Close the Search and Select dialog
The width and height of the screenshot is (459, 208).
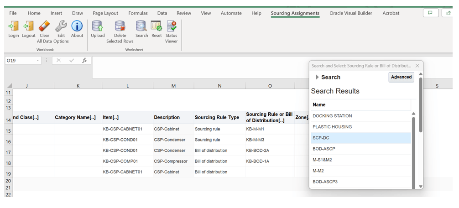[x=417, y=66]
